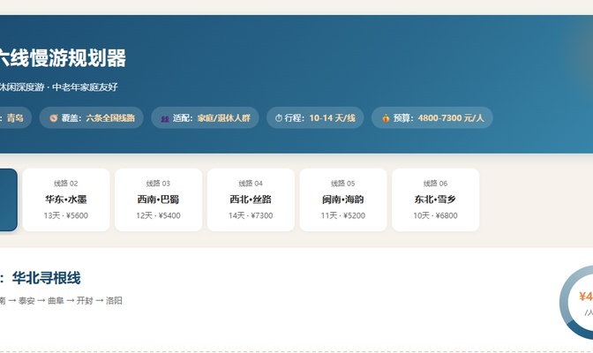
Task: Click the 14天 · ¥7300 text
Action: [251, 215]
